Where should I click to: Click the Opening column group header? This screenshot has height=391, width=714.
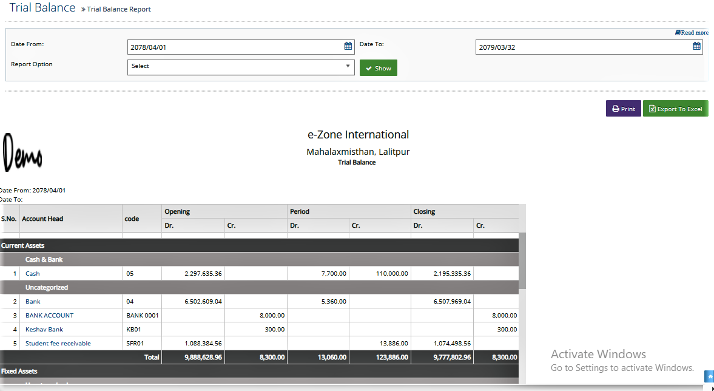pos(224,211)
